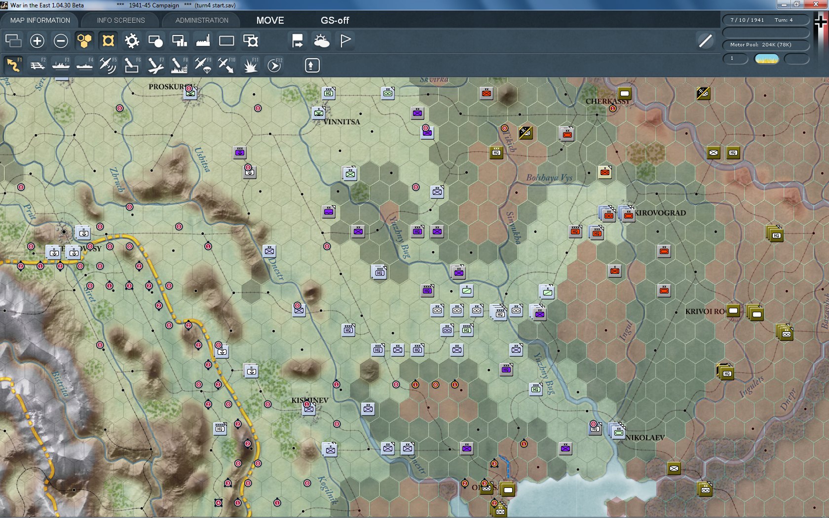Click the Ingul river label on the map

coord(626,330)
